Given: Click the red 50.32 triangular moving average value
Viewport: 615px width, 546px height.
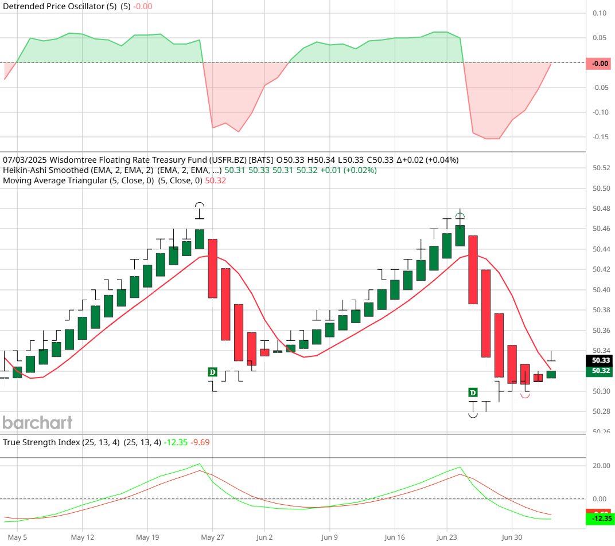Looking at the screenshot, I should coord(216,180).
